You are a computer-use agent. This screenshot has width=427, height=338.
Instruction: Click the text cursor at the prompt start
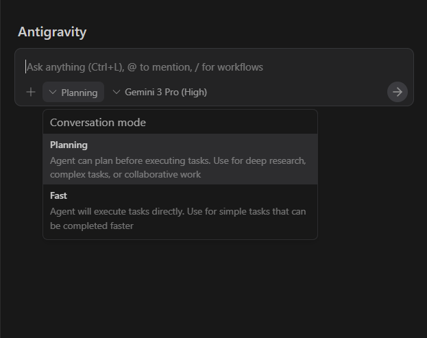point(26,67)
